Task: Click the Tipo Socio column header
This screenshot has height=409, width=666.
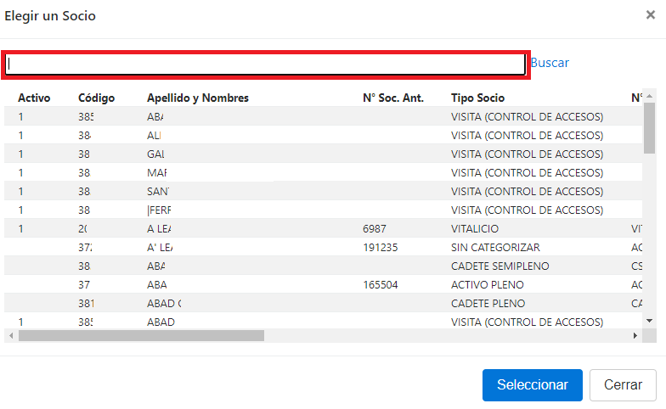Action: coord(477,98)
